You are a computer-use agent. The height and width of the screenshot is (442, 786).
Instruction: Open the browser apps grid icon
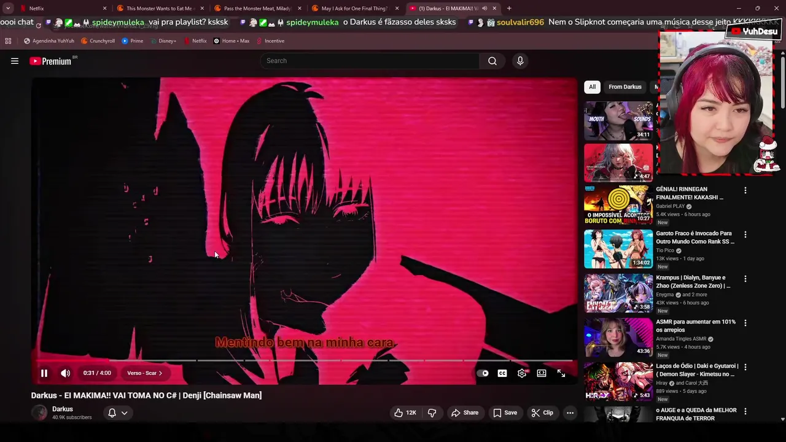tap(8, 41)
